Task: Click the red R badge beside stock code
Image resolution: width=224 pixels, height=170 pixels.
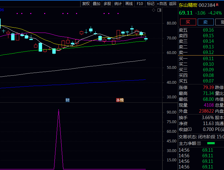Action: point(217,5)
